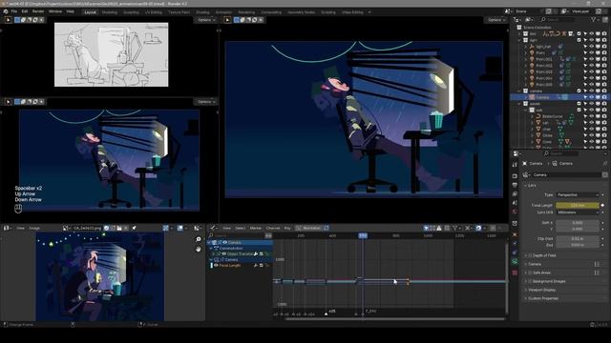Toggle eye visibility for Point.004

tap(591, 78)
